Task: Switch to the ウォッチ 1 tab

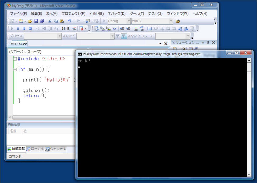Action: [x=56, y=149]
